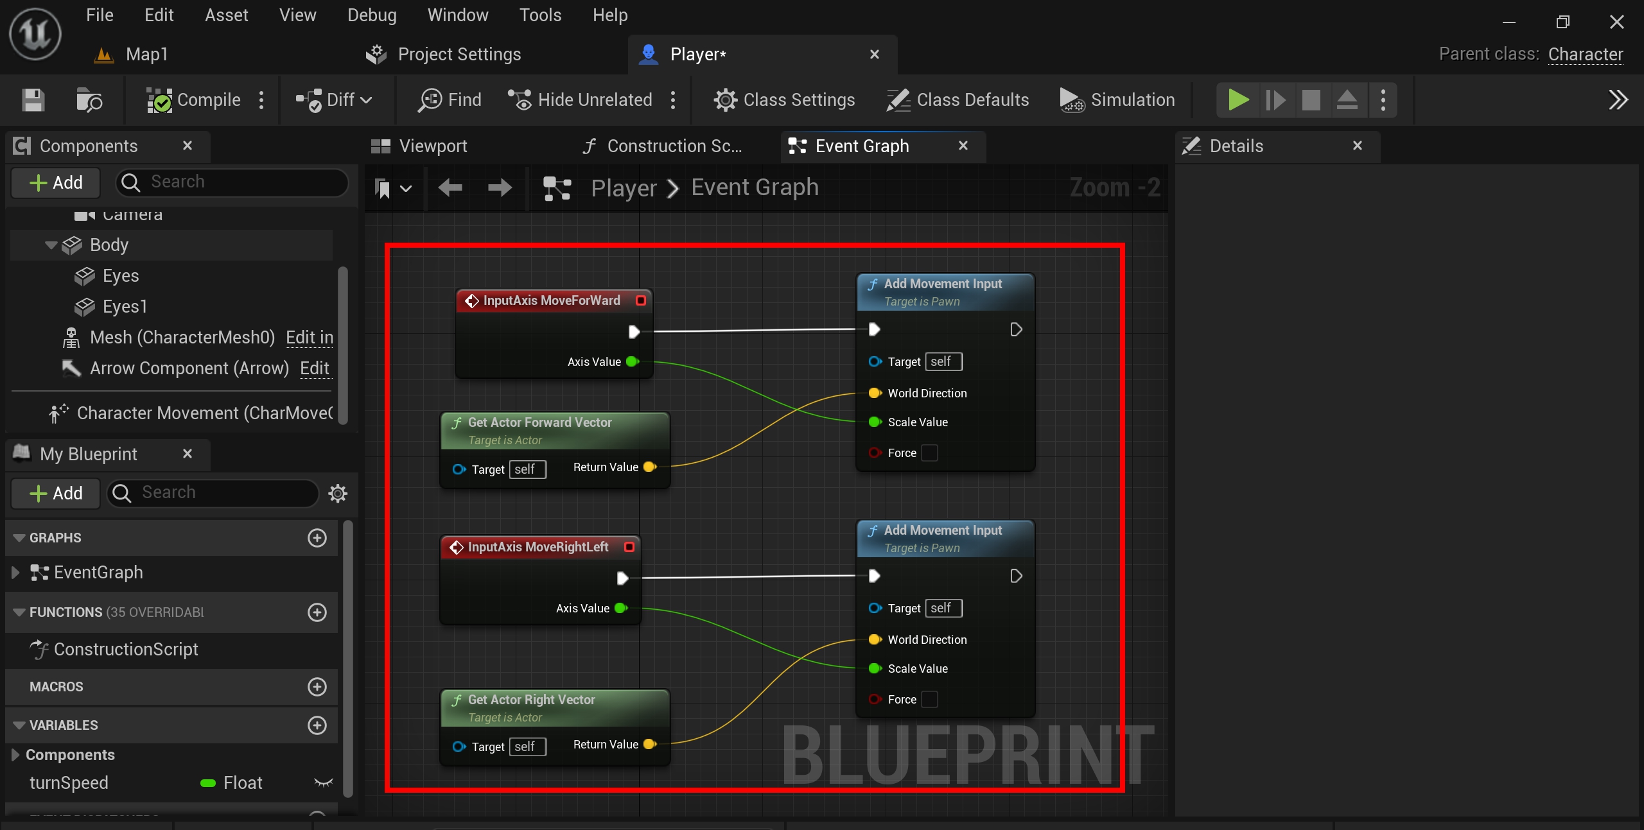Open Class Defaults

click(958, 100)
